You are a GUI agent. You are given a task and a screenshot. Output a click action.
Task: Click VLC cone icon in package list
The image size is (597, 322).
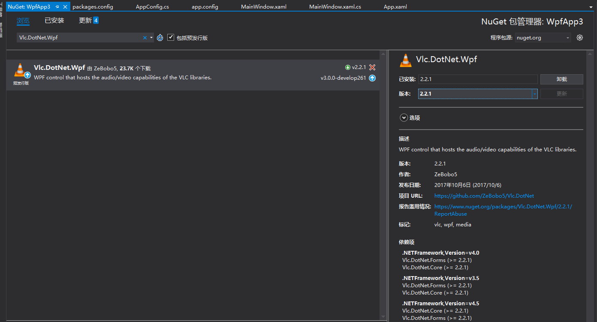(x=21, y=71)
